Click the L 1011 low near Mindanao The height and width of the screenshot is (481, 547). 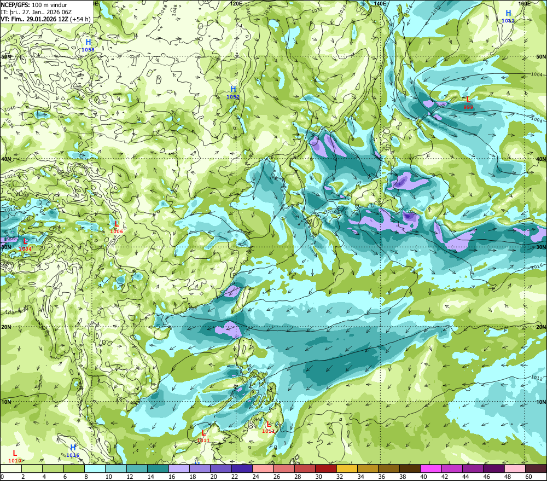(x=268, y=427)
